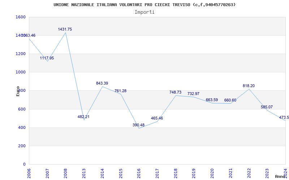
Task: Click the 2013 year label on x-axis
Action: coord(84,172)
